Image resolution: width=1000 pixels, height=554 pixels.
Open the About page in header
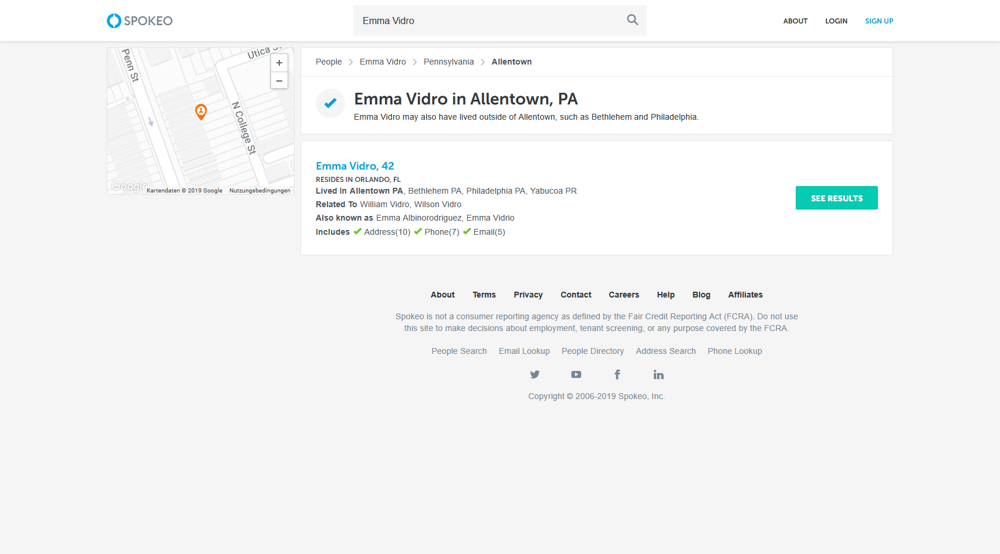click(x=795, y=21)
